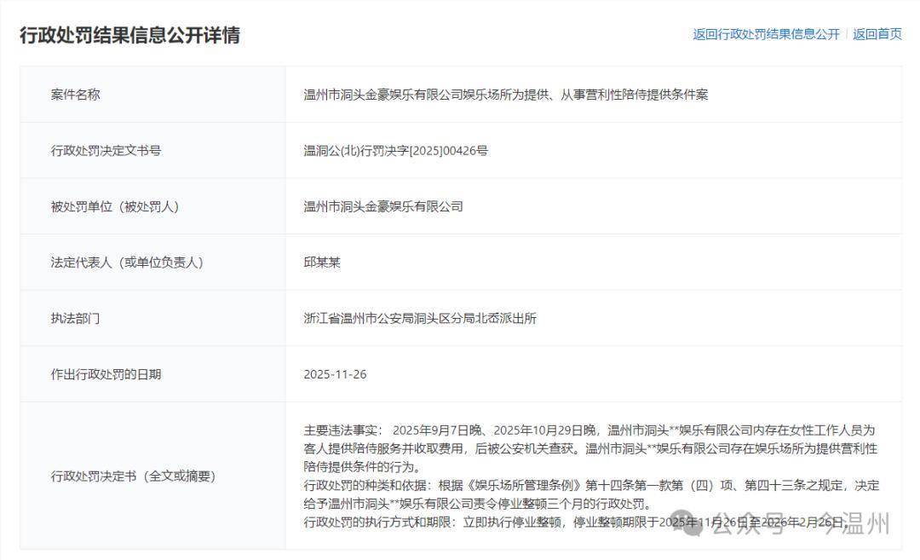Select the 案件名称 row label

coord(75,95)
